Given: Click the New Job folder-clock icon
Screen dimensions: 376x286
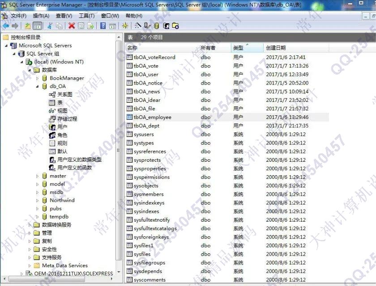Looking at the screenshot, I should pyautogui.click(x=175, y=25).
